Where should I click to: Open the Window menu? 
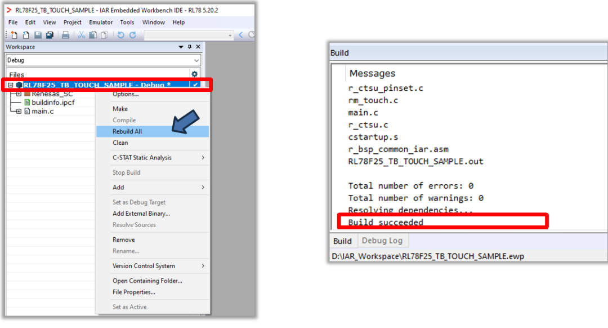[x=154, y=23]
